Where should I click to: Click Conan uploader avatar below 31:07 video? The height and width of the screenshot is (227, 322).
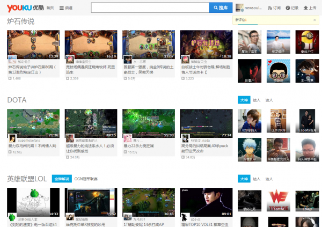tap(128, 60)
